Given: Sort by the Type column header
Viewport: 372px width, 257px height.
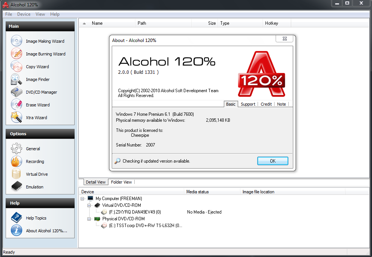Looking at the screenshot, I should (240, 23).
